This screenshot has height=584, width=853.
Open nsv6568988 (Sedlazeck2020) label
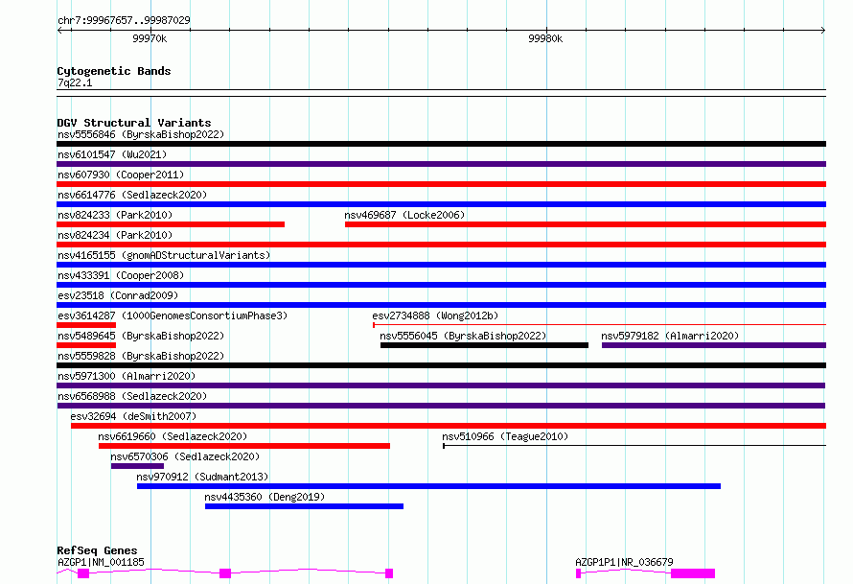132,396
